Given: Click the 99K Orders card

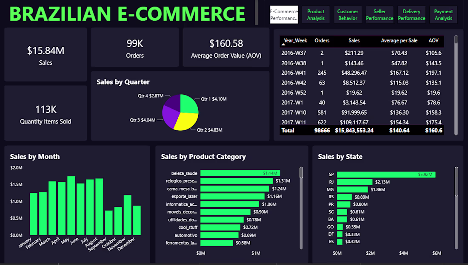Looking at the screenshot, I should pyautogui.click(x=134, y=48).
